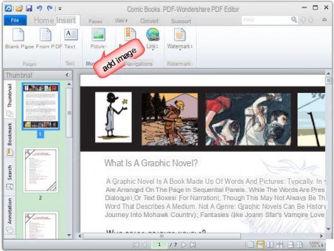Click the first comic image in banner
Screen dimensions: 334x251
tap(113, 117)
